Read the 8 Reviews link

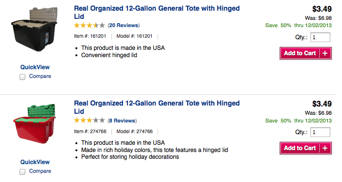tap(123, 121)
